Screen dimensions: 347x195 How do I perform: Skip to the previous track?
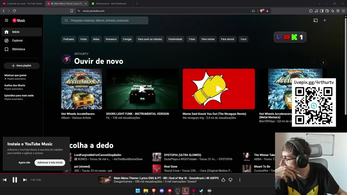(5, 180)
